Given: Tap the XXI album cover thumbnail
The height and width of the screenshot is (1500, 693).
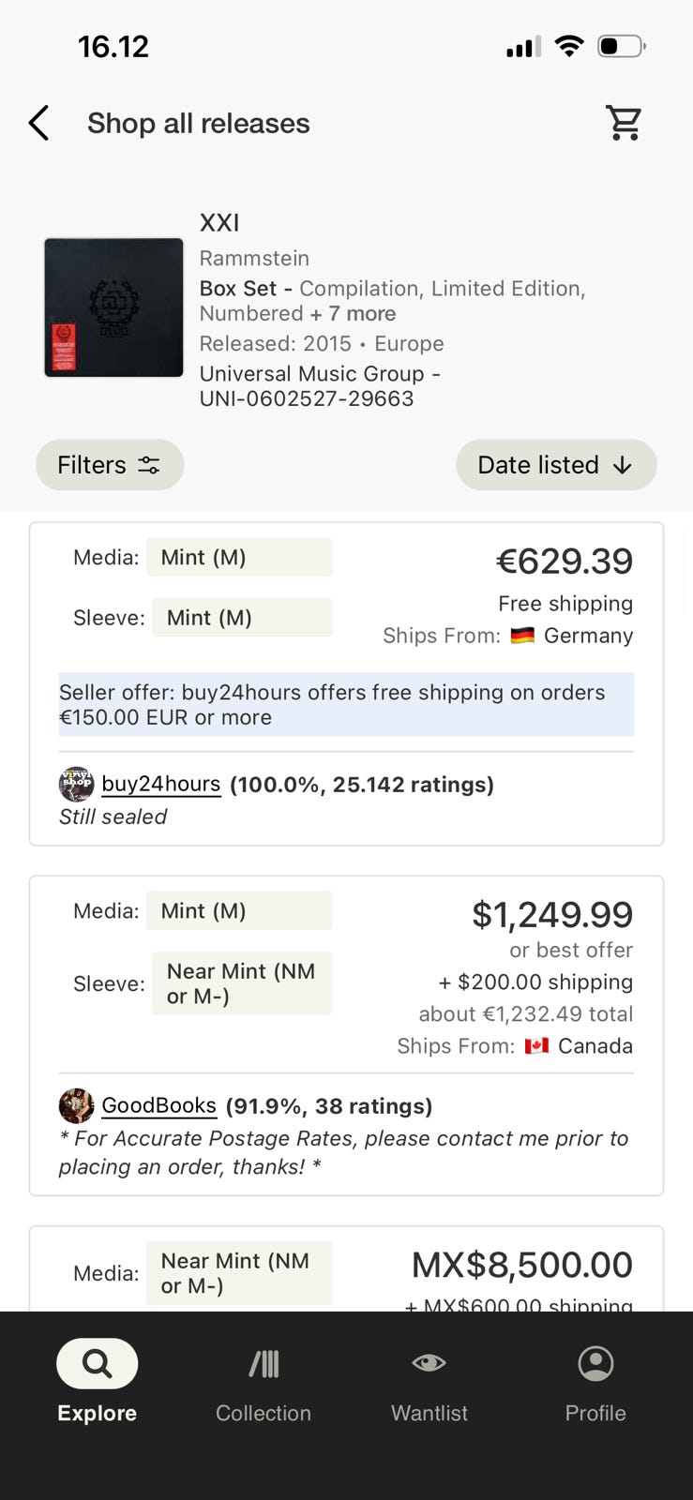Looking at the screenshot, I should [x=113, y=307].
